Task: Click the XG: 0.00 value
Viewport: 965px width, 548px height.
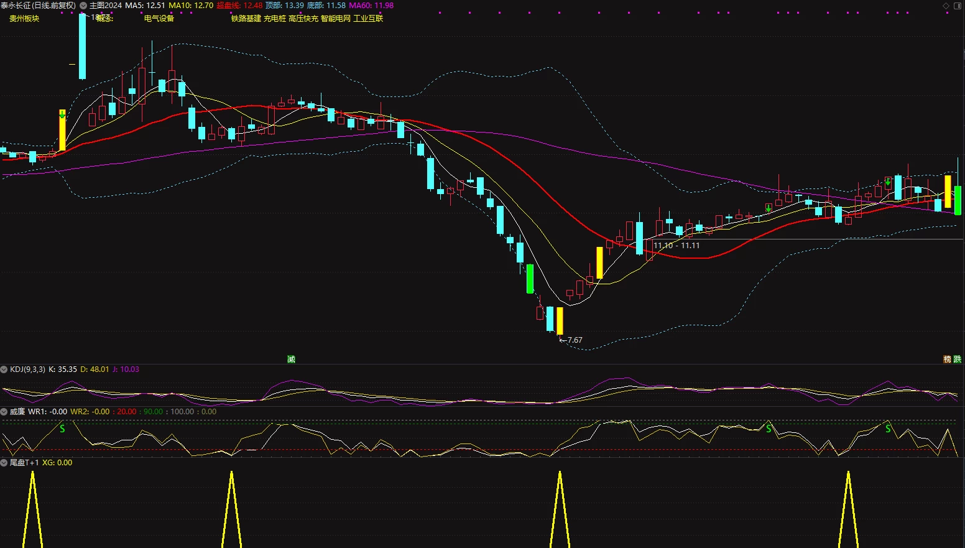Action: (x=57, y=463)
